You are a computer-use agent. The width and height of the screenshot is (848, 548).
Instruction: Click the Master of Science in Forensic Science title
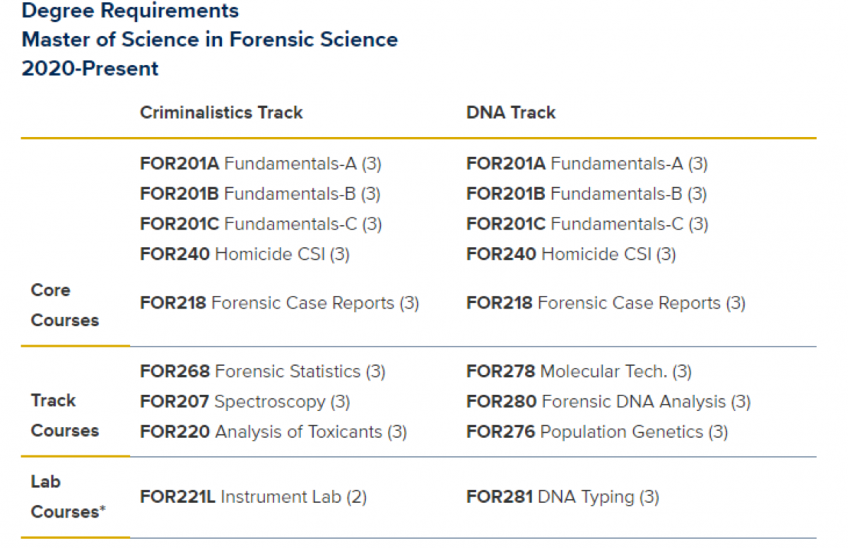210,40
